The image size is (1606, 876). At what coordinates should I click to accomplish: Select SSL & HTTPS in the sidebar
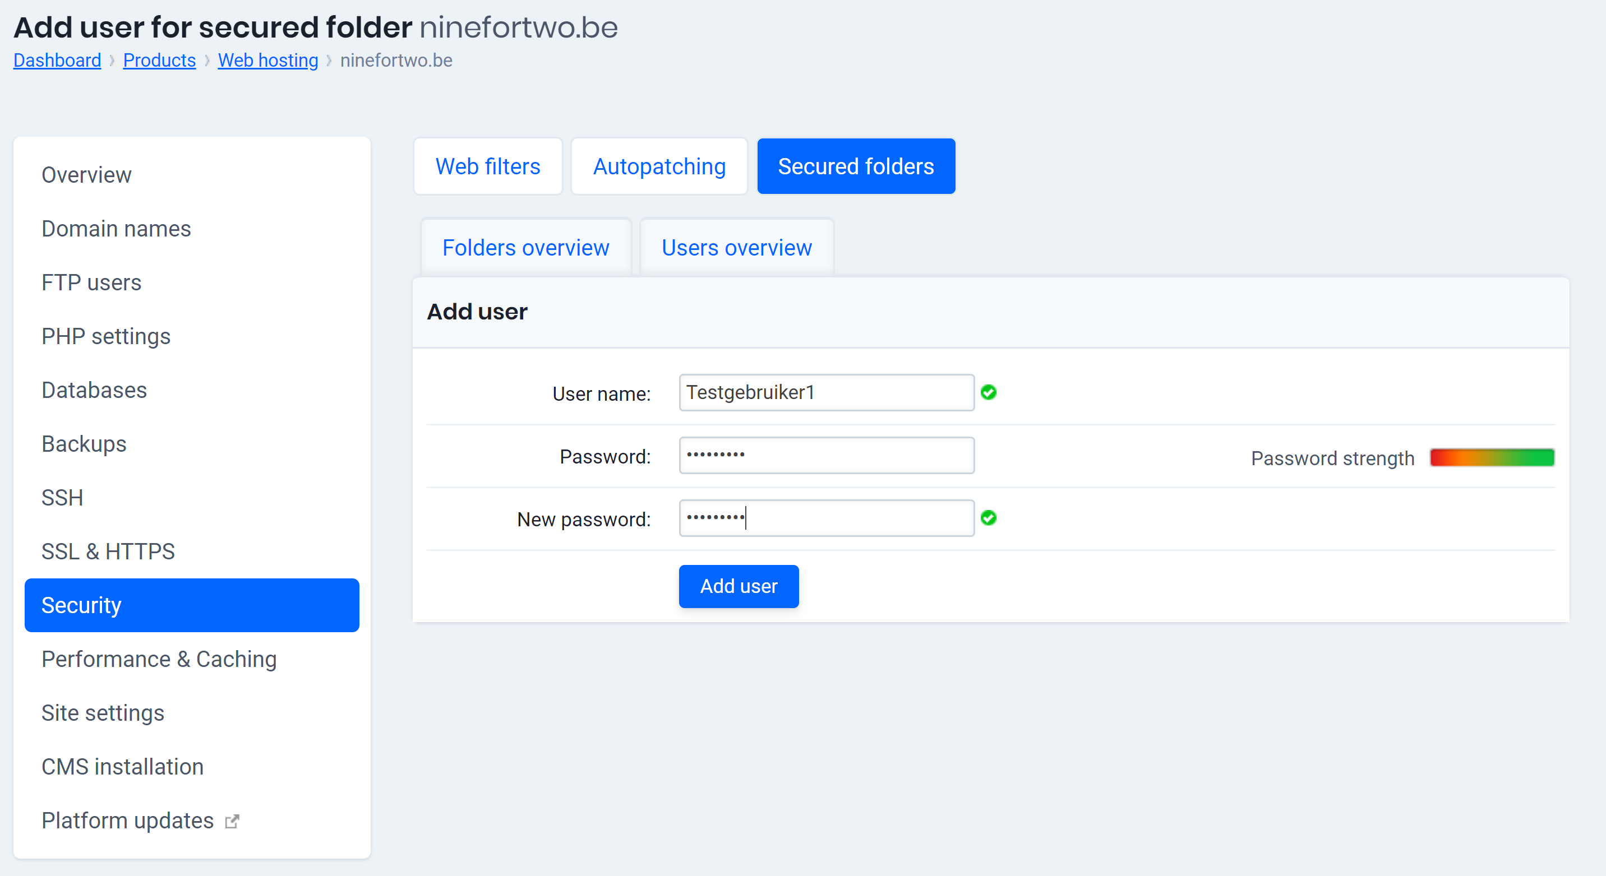[108, 551]
